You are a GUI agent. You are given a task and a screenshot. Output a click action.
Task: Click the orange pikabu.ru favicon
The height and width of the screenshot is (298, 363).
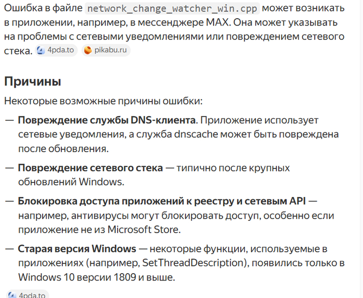pyautogui.click(x=88, y=50)
